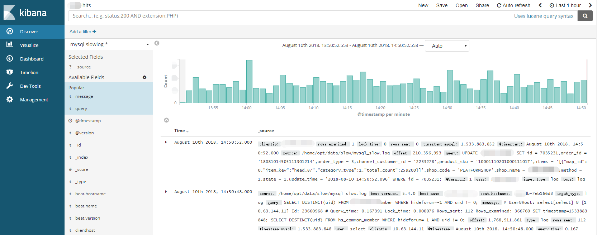Collapse the fields sidebar panel
The image size is (597, 235).
click(x=157, y=43)
